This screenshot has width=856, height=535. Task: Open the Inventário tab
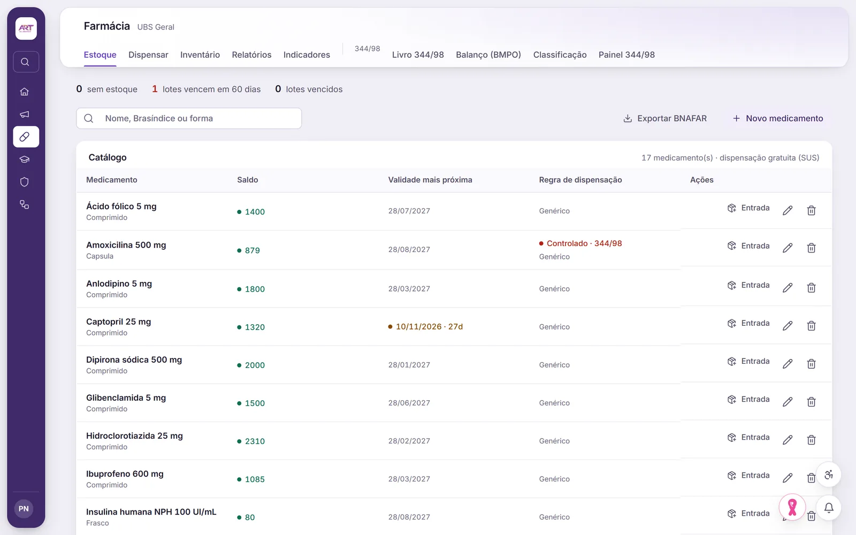coord(200,55)
